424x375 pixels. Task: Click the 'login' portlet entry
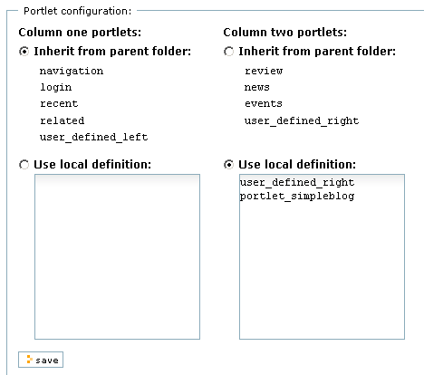(56, 88)
